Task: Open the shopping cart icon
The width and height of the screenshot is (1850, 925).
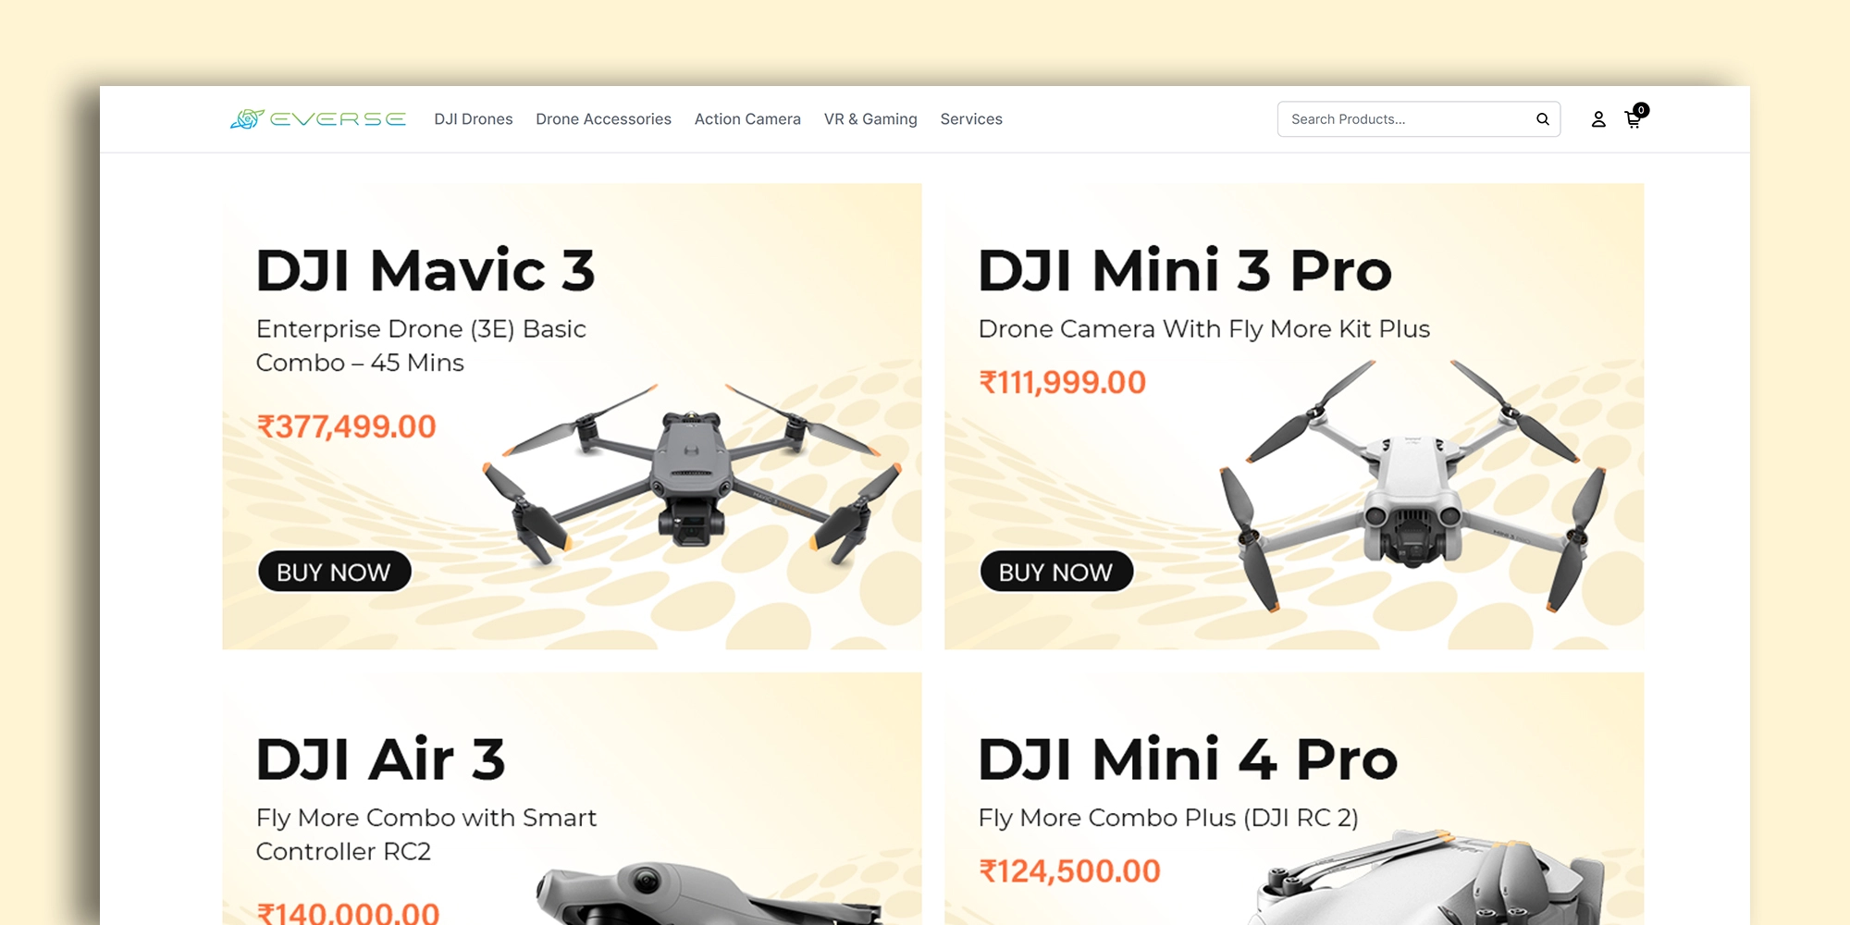Action: click(x=1634, y=120)
